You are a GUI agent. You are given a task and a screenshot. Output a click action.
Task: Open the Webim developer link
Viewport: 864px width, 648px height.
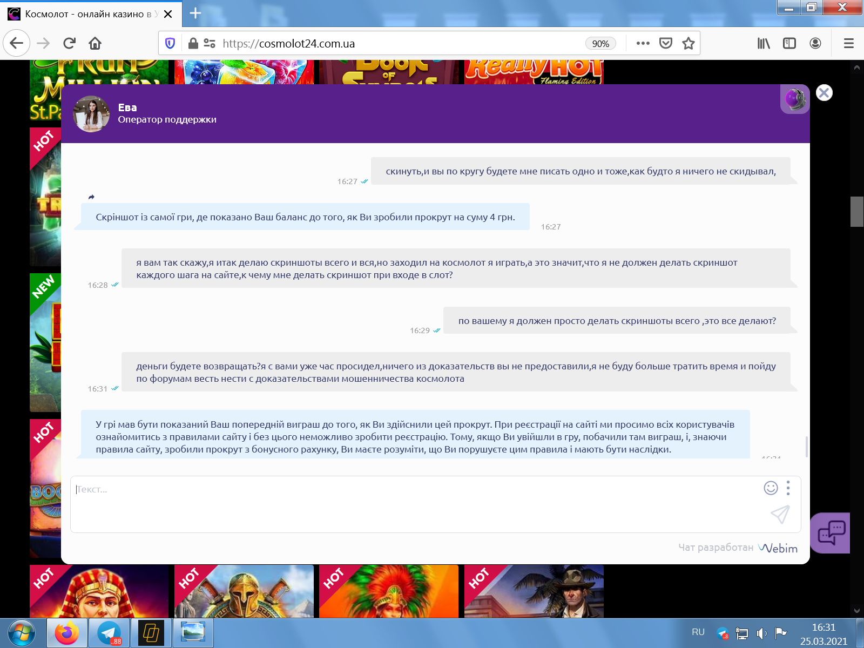point(778,548)
